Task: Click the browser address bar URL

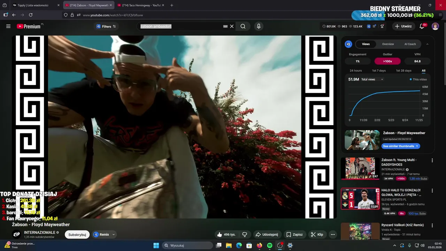Action: coord(113,15)
